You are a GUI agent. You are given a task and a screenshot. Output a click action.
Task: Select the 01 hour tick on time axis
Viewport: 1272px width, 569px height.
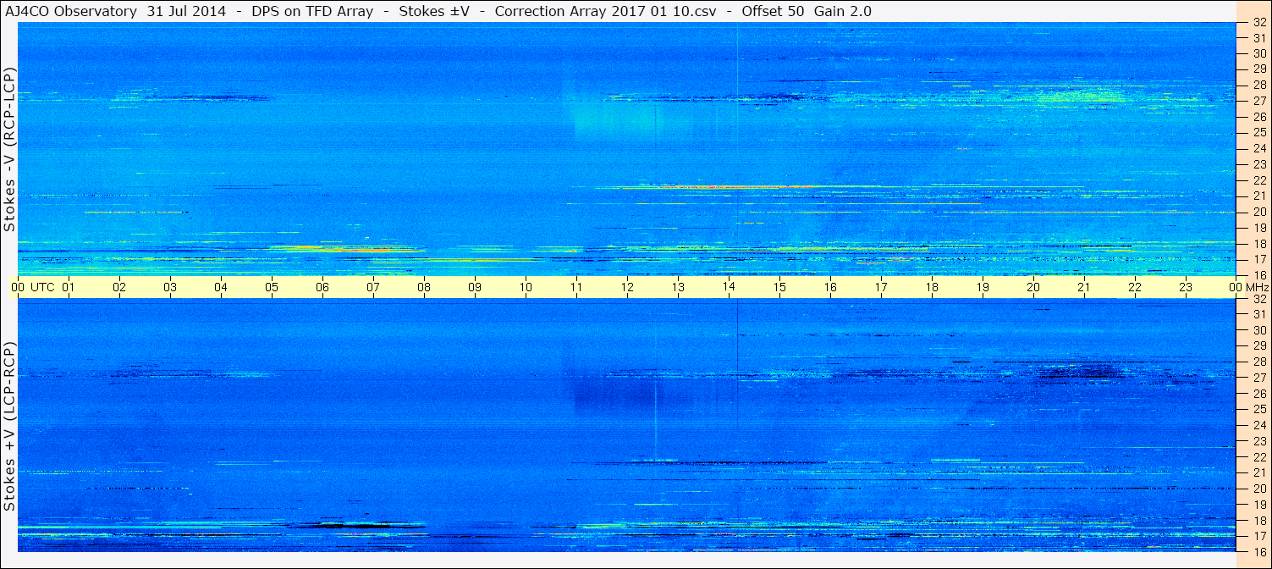click(69, 287)
